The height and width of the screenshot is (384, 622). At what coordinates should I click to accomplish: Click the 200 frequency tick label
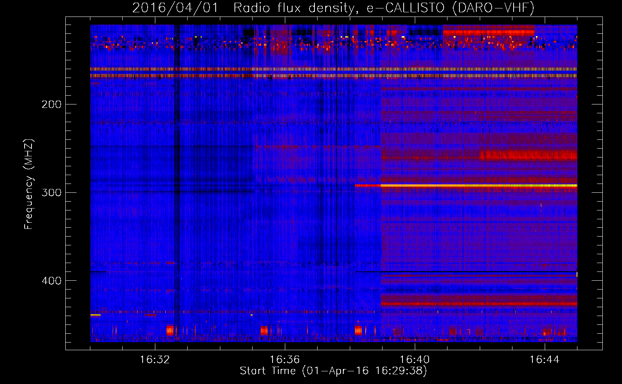(x=52, y=104)
